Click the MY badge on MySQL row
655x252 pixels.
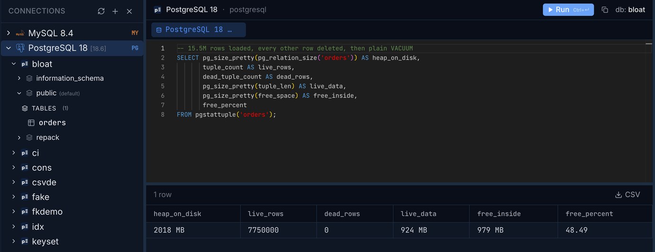pyautogui.click(x=135, y=33)
